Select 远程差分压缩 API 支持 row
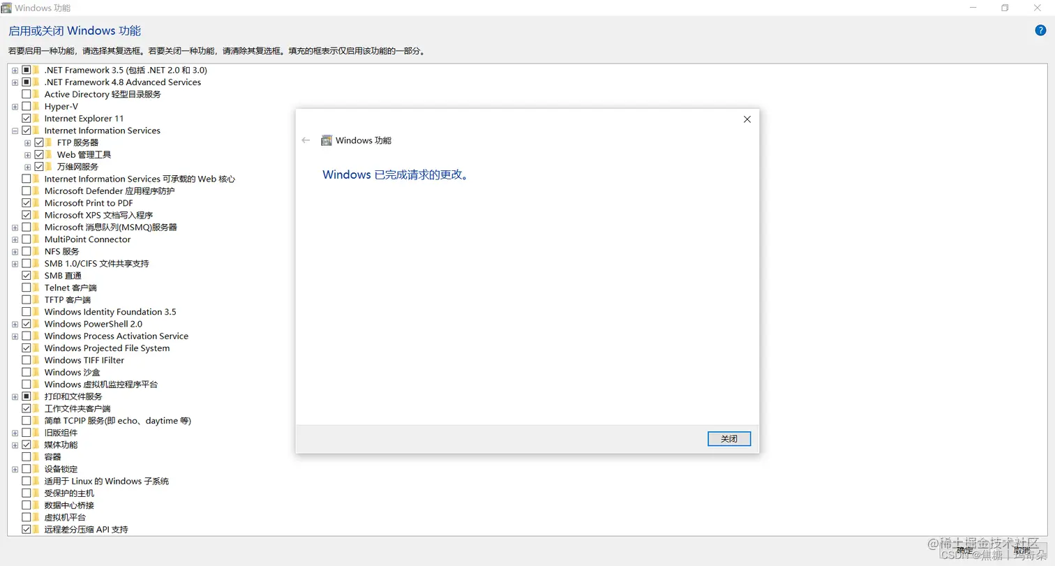1055x566 pixels. (86, 530)
